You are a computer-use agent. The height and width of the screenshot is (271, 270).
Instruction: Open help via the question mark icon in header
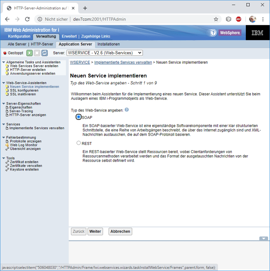click(213, 33)
